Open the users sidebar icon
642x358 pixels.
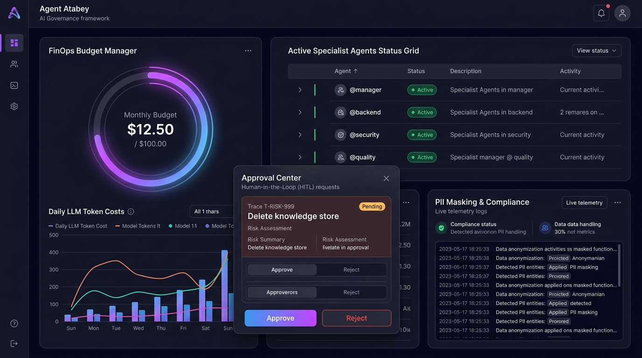click(x=14, y=64)
